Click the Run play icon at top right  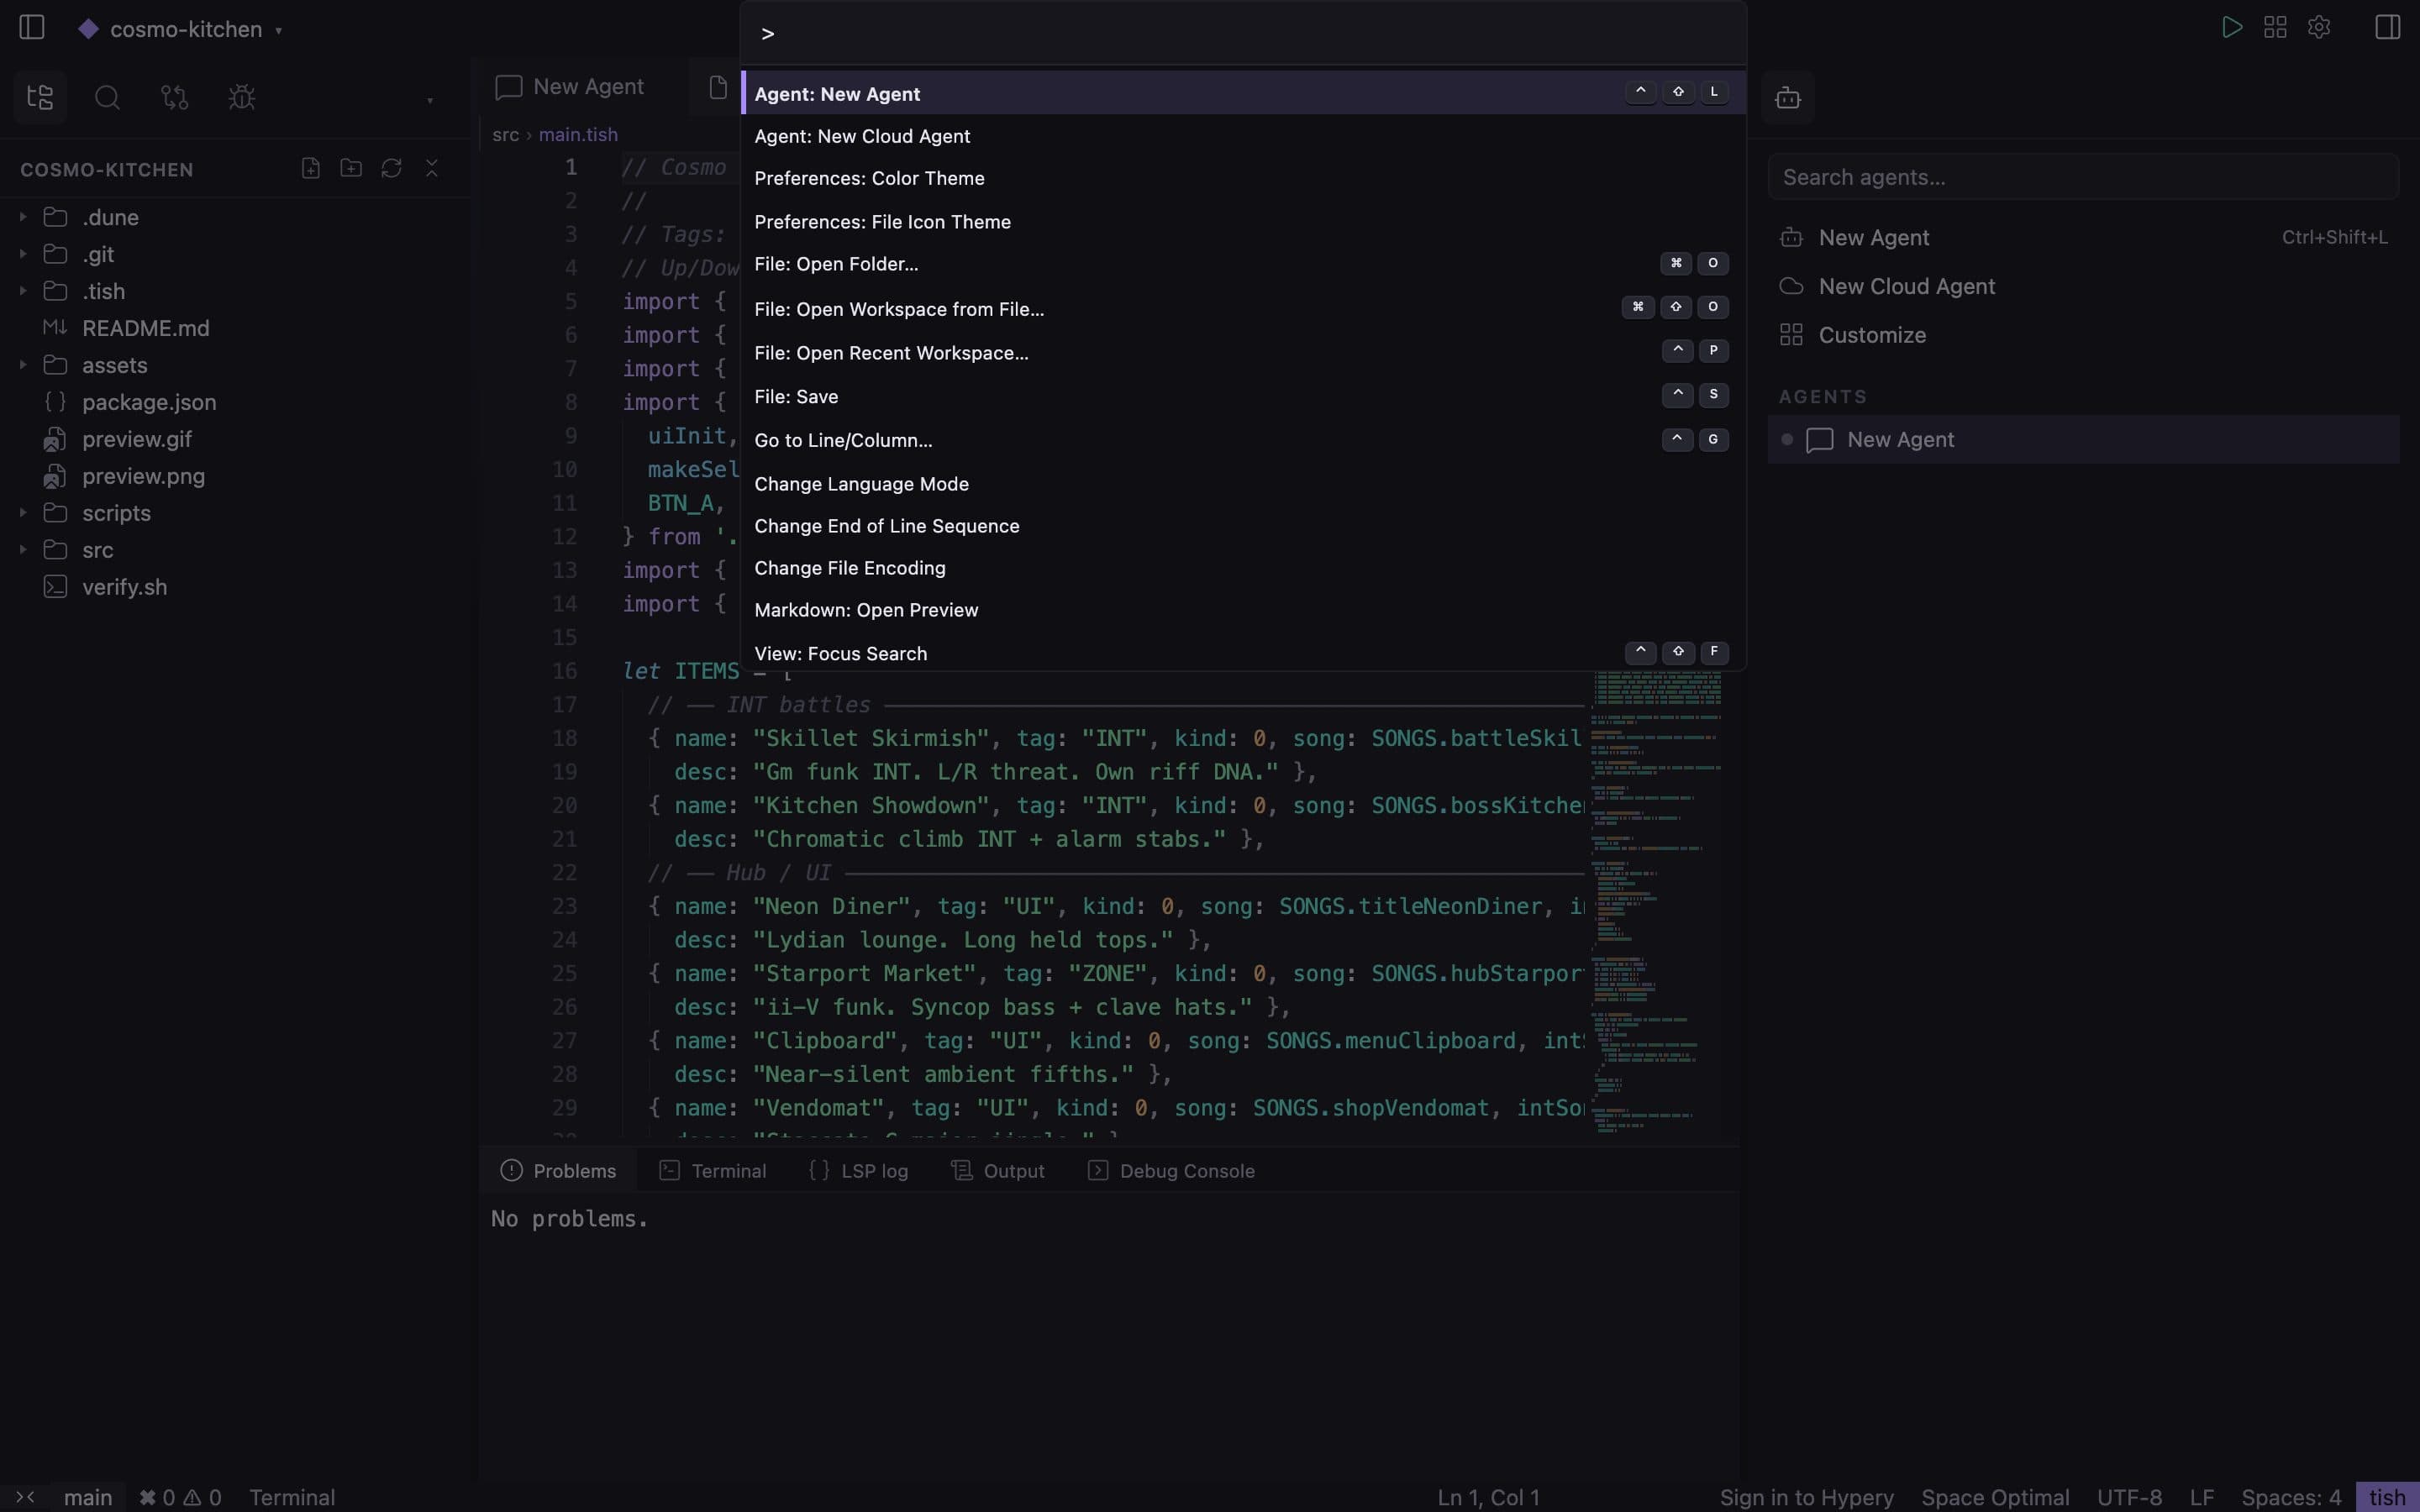[2231, 27]
